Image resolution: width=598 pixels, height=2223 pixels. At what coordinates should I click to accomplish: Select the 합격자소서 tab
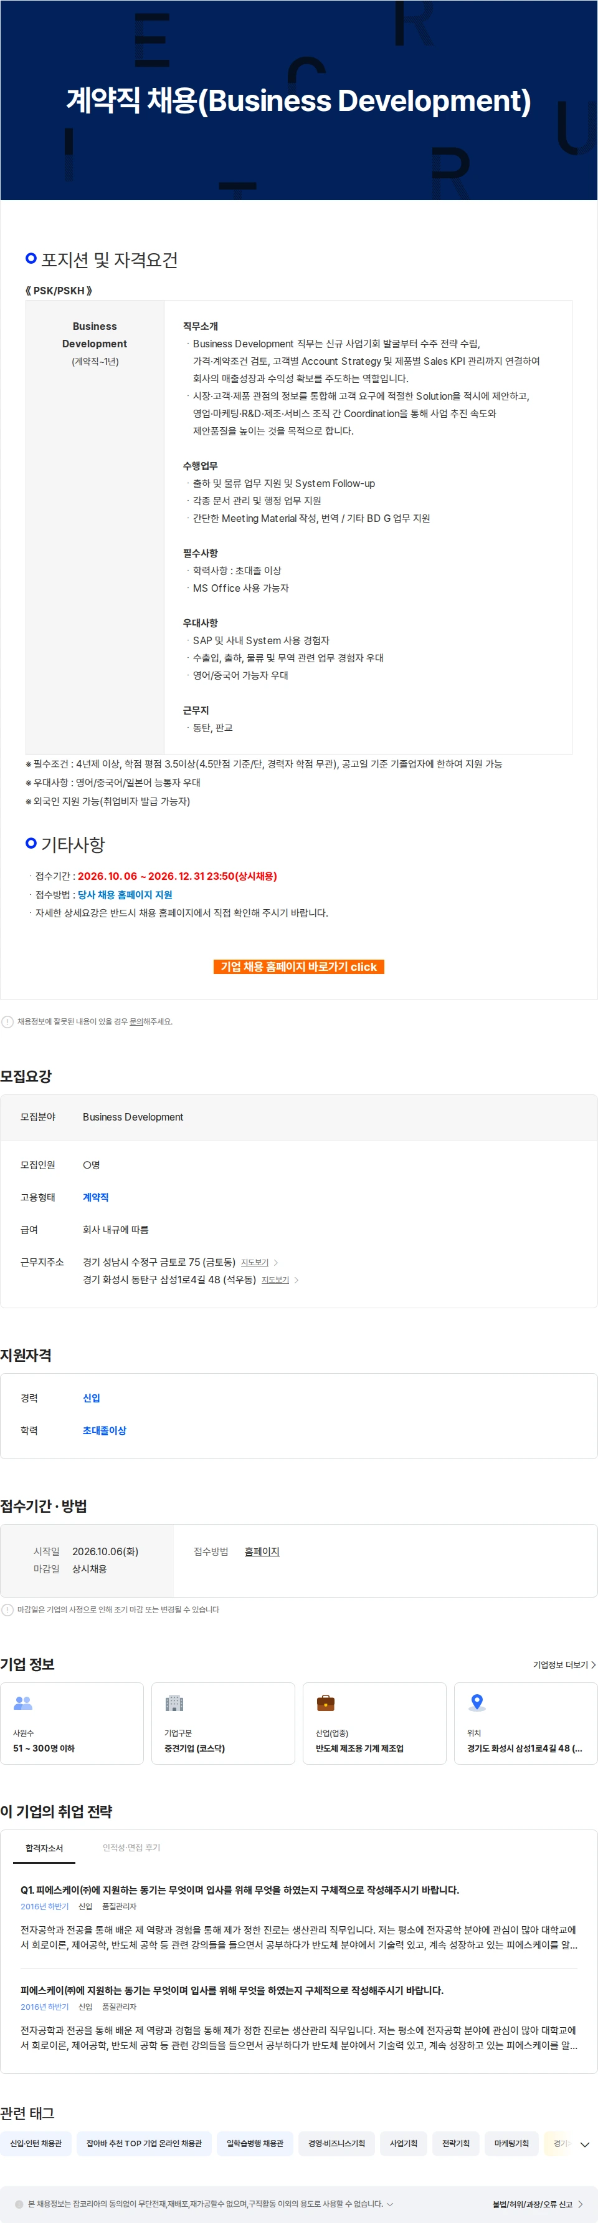click(44, 1848)
